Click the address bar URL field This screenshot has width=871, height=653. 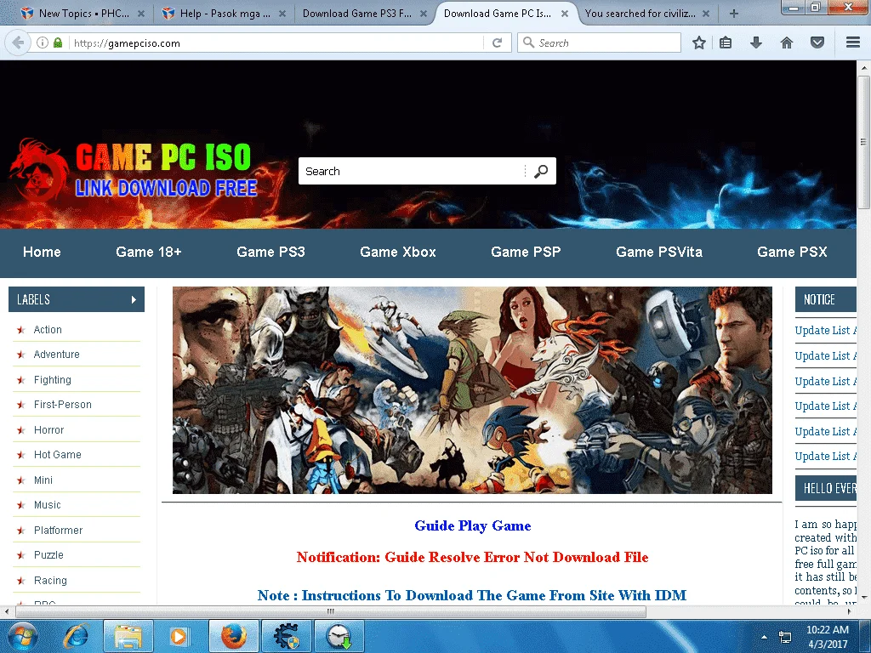[x=276, y=43]
